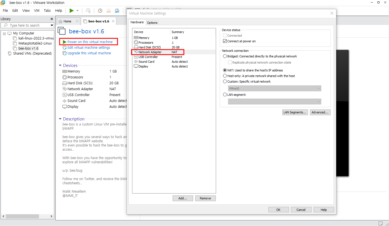Click the Send Ctrl+Alt+Del toolbar icon
Image resolution: width=389 pixels, height=226 pixels.
[x=88, y=11]
